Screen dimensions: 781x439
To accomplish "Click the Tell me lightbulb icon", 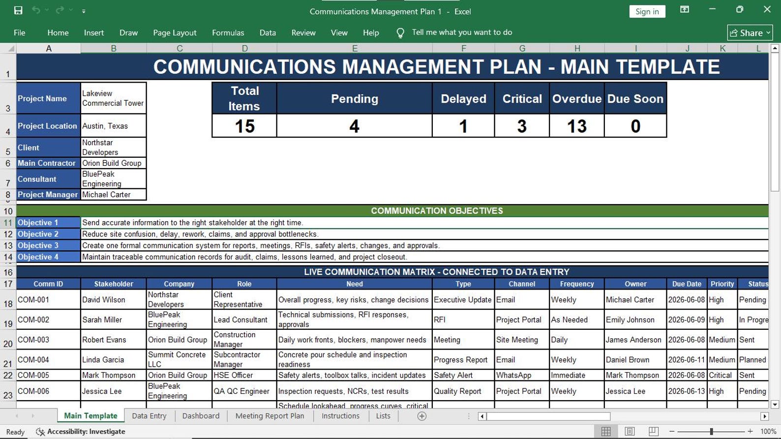I will click(x=400, y=33).
